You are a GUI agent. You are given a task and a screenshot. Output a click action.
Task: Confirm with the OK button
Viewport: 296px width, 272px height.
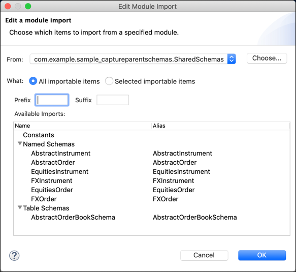point(262,255)
